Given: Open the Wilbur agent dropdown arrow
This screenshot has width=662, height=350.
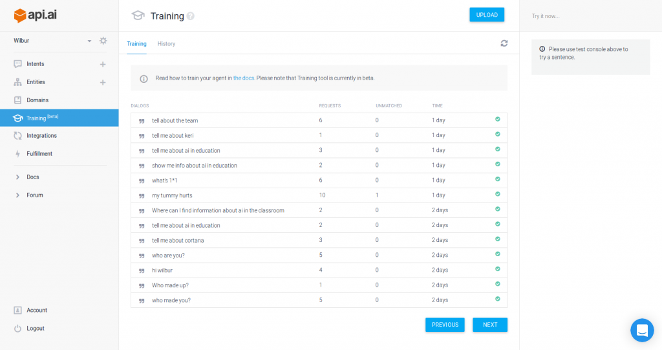Looking at the screenshot, I should tap(89, 41).
